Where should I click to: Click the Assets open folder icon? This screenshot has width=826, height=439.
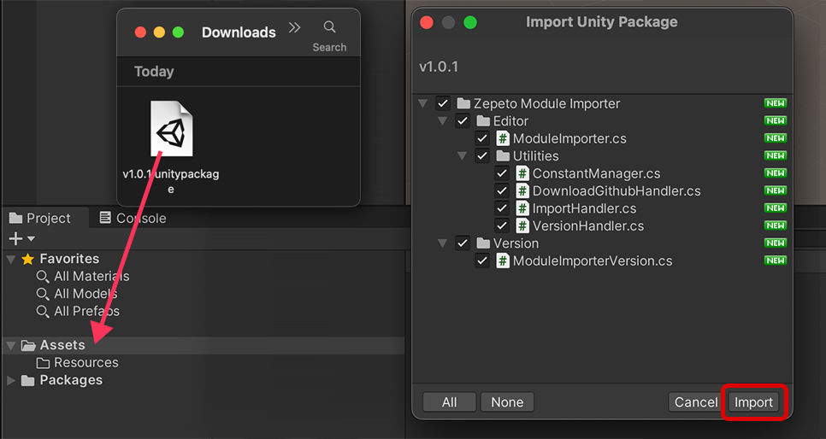[x=28, y=345]
